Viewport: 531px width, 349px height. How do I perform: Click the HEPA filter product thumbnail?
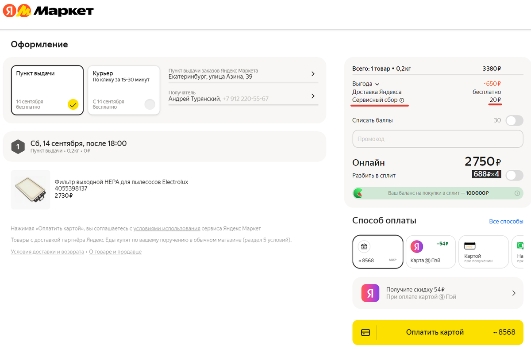(x=31, y=190)
